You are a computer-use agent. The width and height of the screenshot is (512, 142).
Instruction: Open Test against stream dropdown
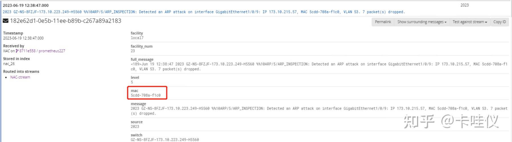click(470, 22)
